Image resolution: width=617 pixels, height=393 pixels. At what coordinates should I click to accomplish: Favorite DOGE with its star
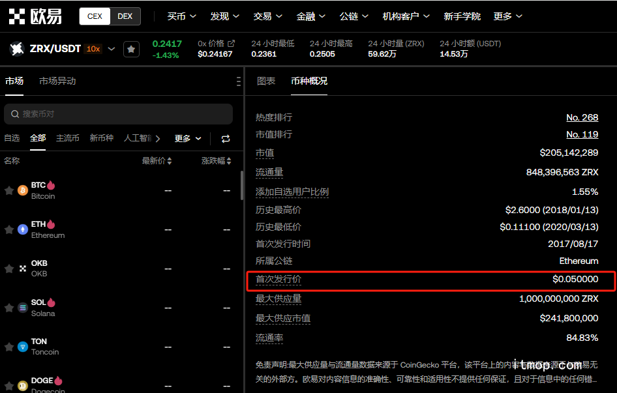click(8, 386)
